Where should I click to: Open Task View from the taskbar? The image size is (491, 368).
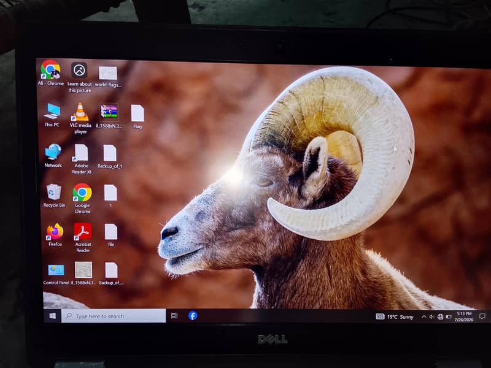[x=174, y=316]
